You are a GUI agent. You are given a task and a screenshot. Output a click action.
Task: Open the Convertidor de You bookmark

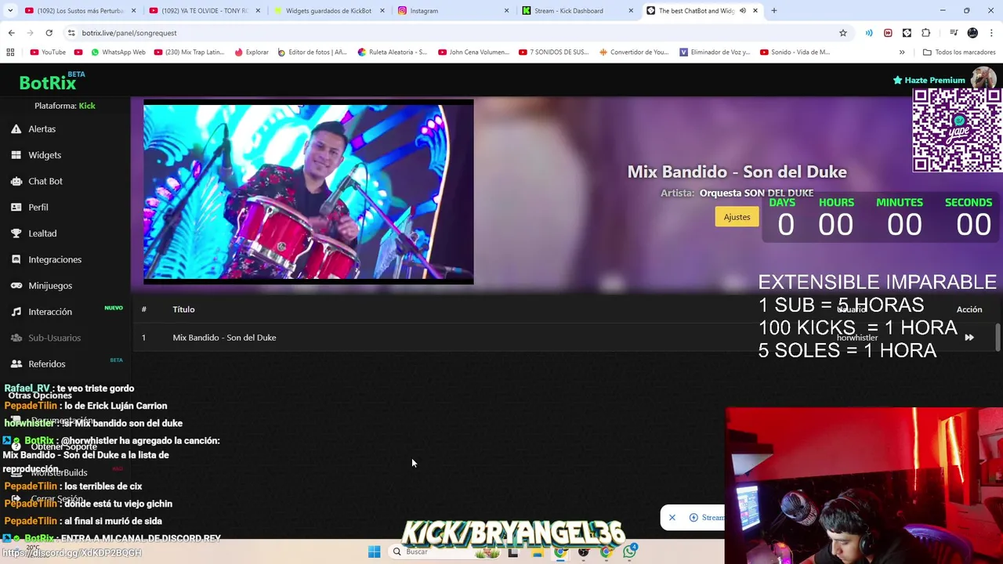click(634, 52)
